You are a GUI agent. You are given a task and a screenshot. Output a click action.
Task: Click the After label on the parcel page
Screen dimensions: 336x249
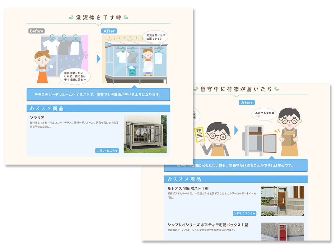pos(247,102)
